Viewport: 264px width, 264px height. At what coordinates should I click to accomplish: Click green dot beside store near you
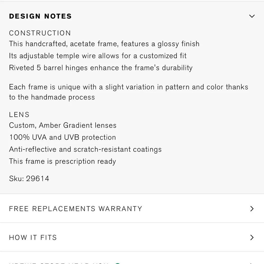pyautogui.click(x=118, y=263)
